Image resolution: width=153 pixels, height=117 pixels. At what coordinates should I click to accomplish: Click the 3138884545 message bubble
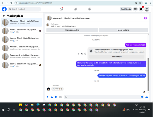[57, 89]
